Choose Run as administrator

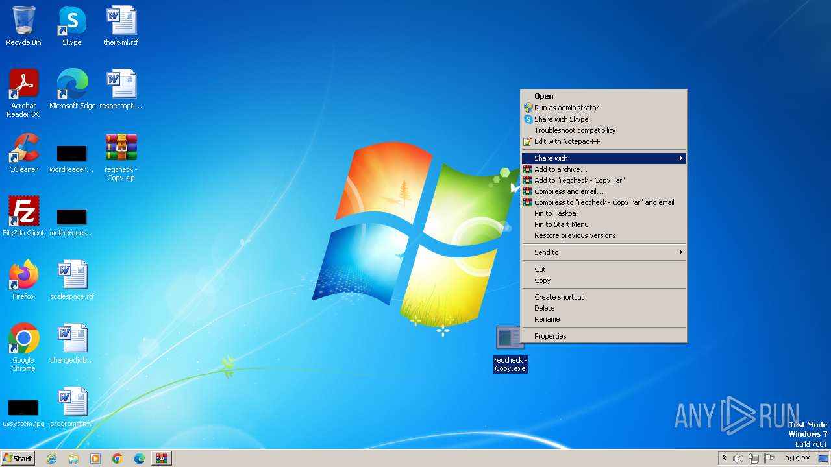604,108
